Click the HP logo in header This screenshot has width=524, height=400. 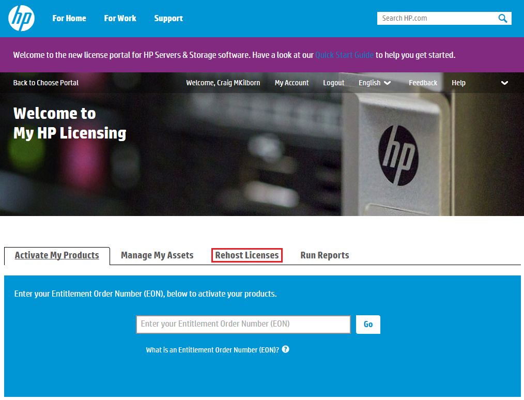click(21, 19)
